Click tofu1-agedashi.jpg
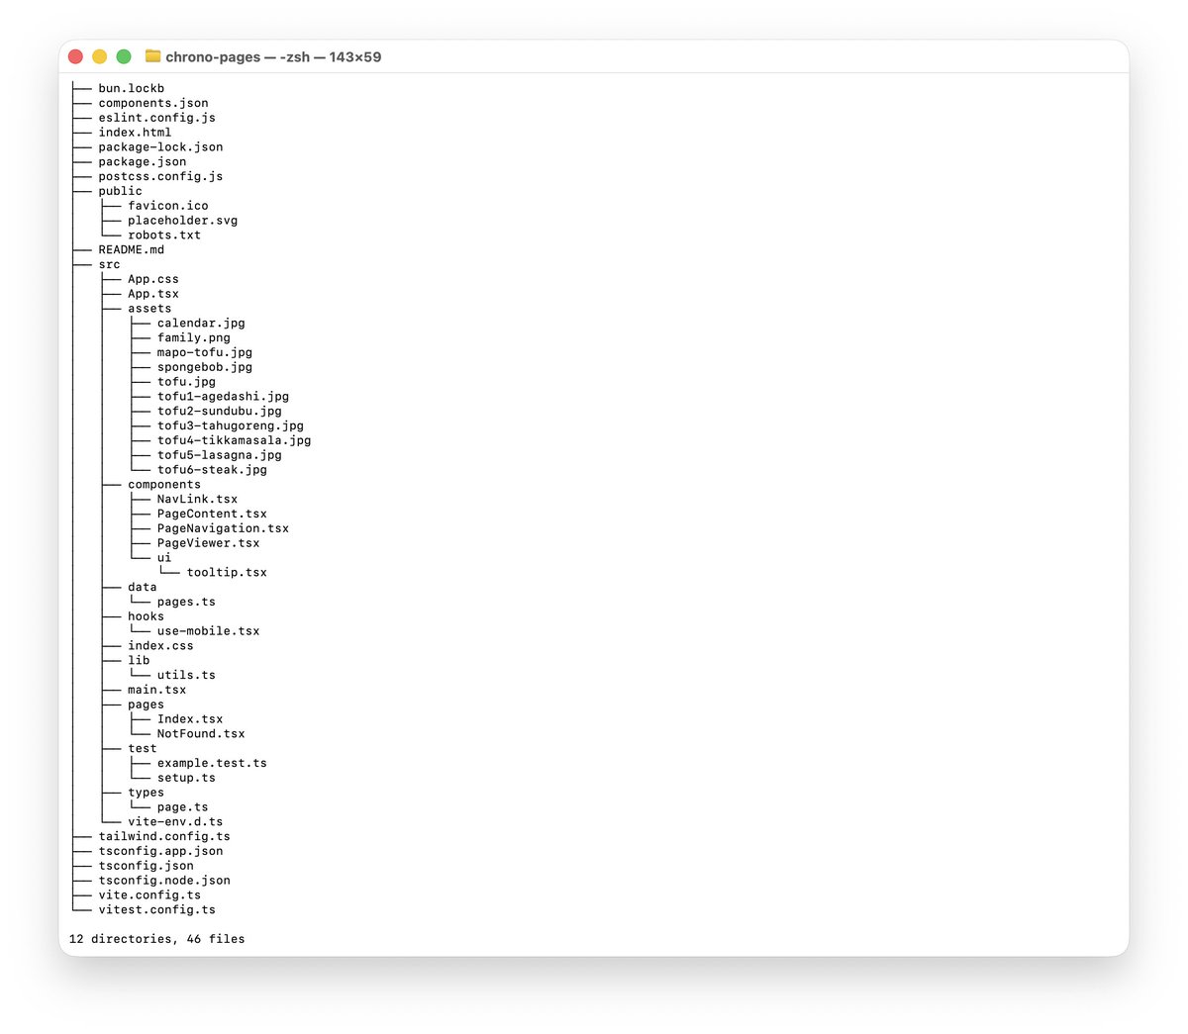 (223, 396)
